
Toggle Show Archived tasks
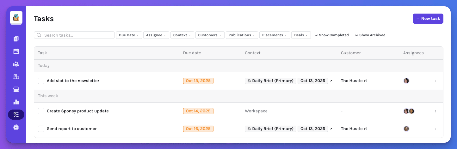click(x=370, y=35)
